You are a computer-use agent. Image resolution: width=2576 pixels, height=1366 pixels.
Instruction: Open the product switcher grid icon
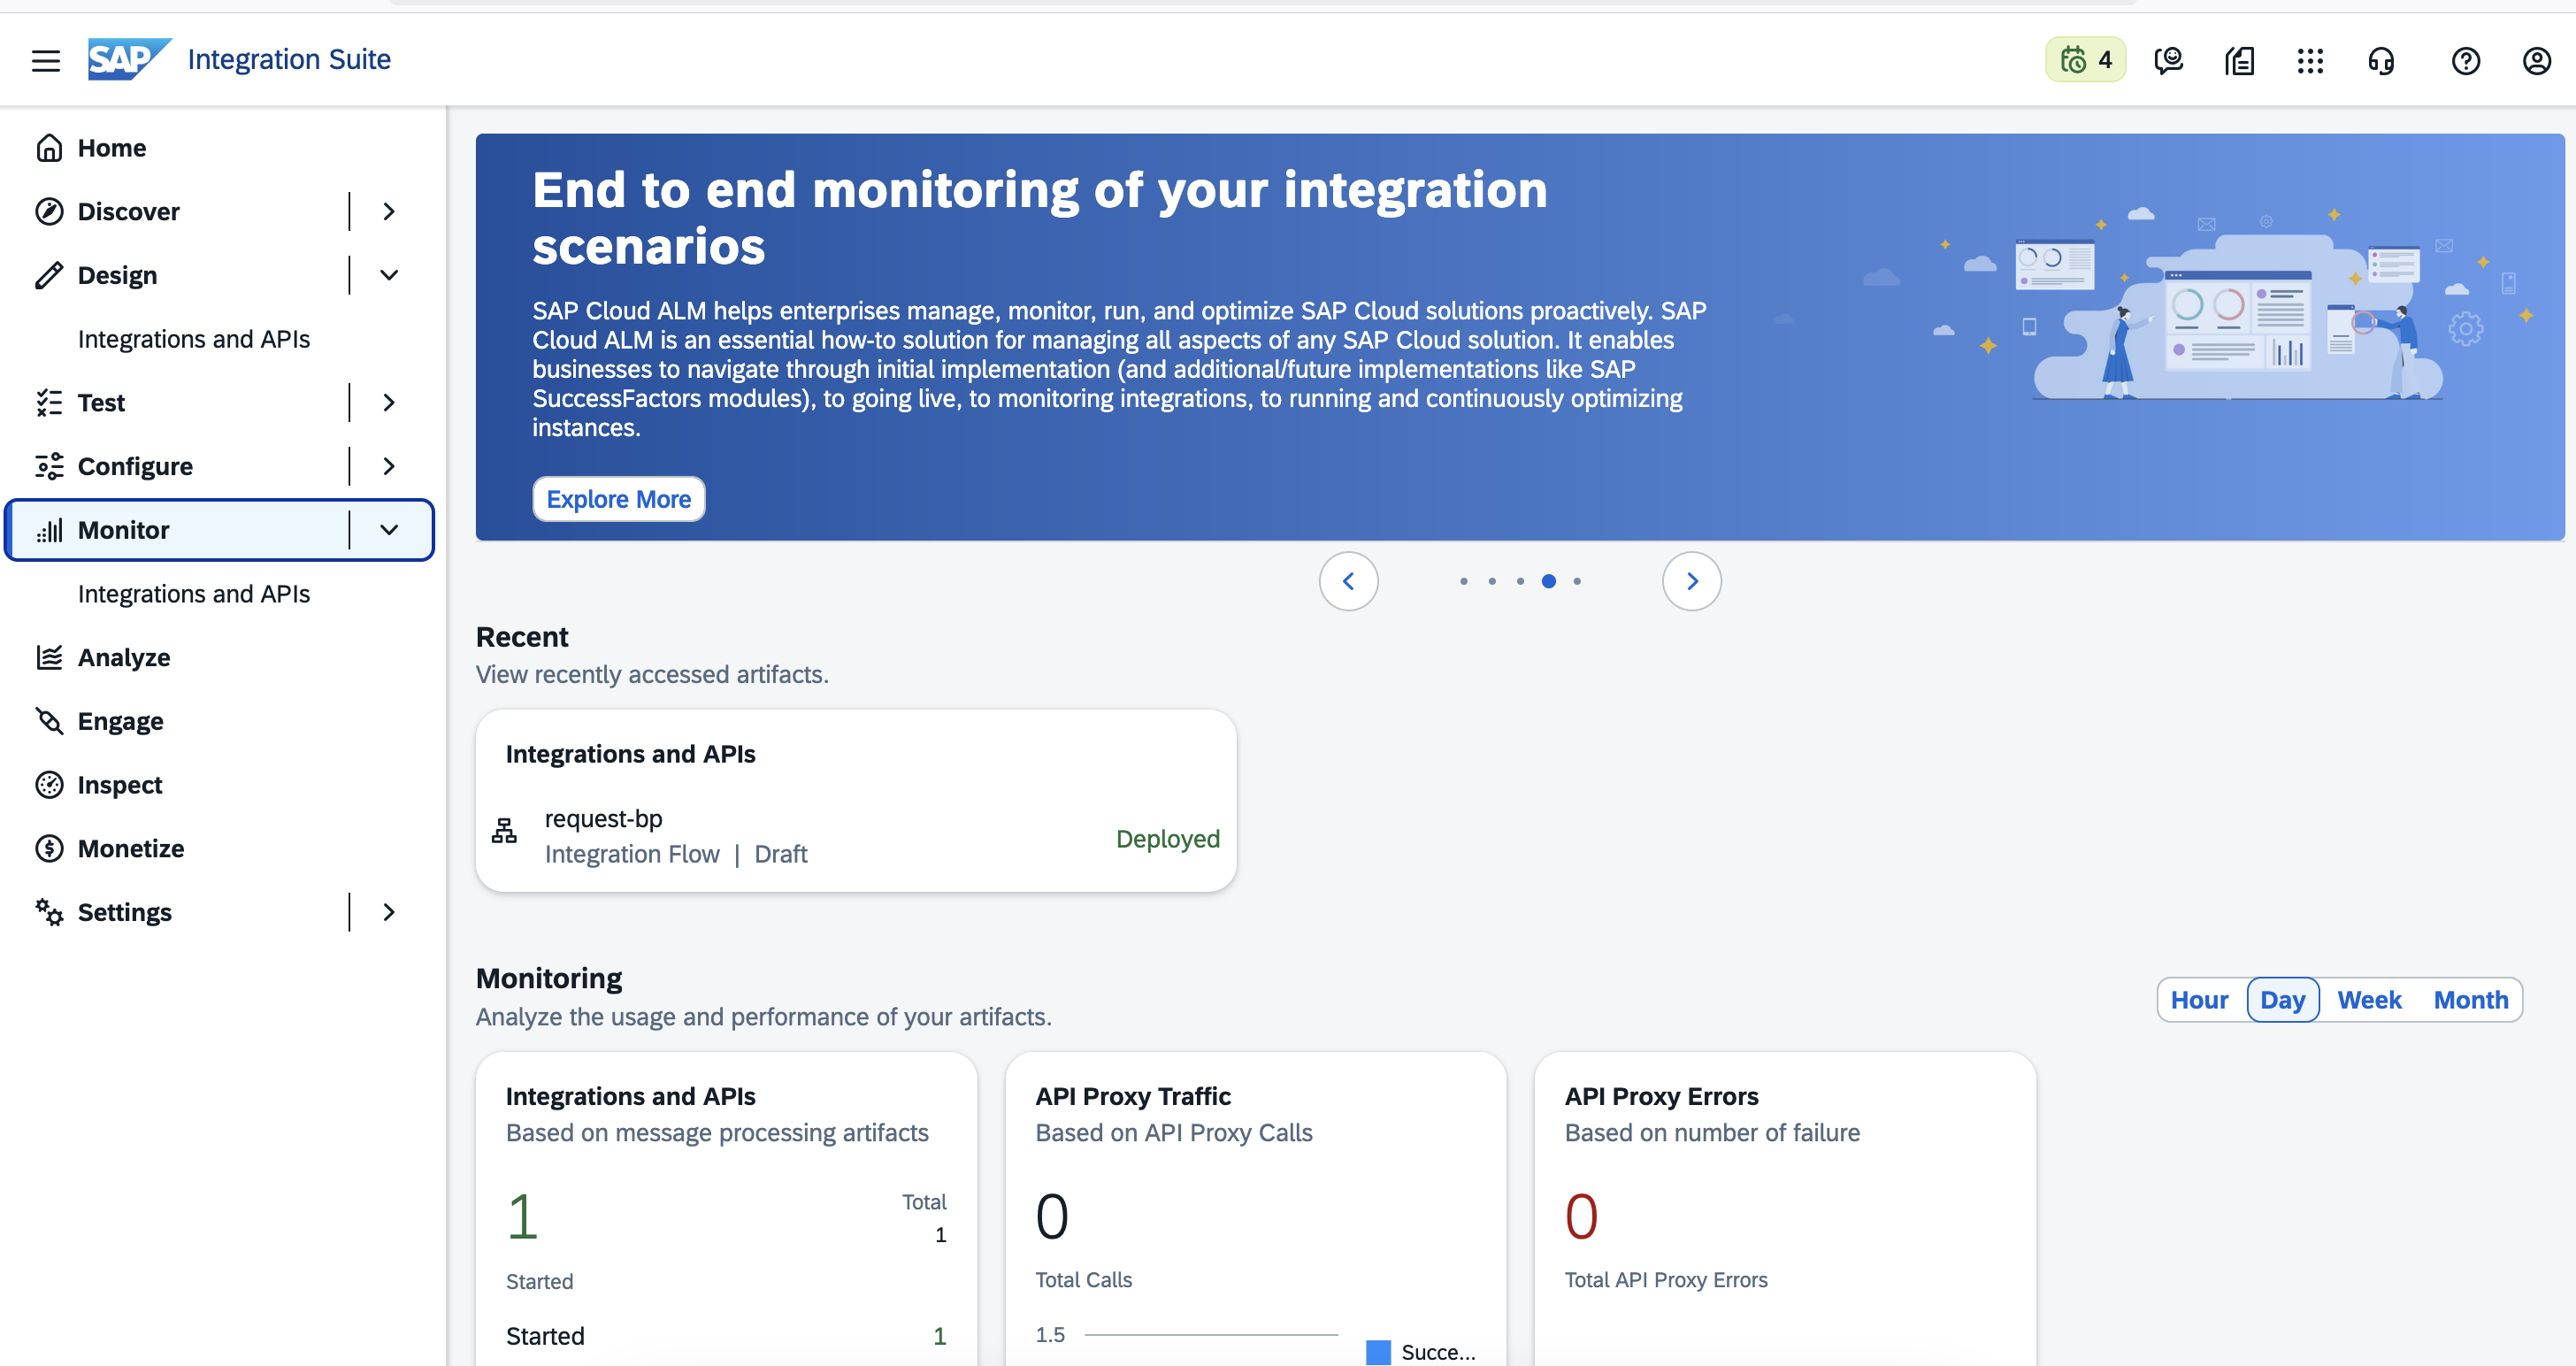coord(2310,61)
